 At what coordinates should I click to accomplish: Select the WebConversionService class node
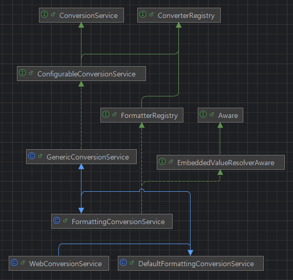pos(59,264)
